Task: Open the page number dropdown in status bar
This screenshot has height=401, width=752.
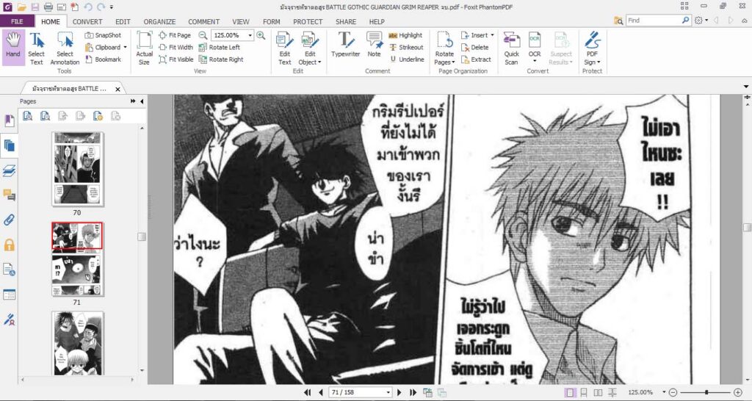Action: click(x=388, y=392)
